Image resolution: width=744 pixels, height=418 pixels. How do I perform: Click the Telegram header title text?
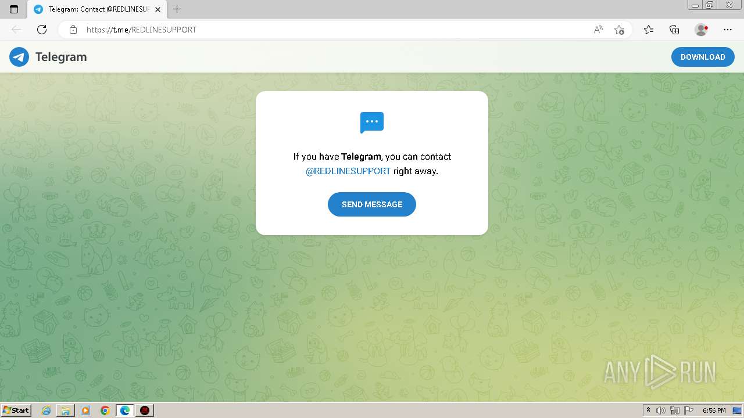click(x=61, y=57)
